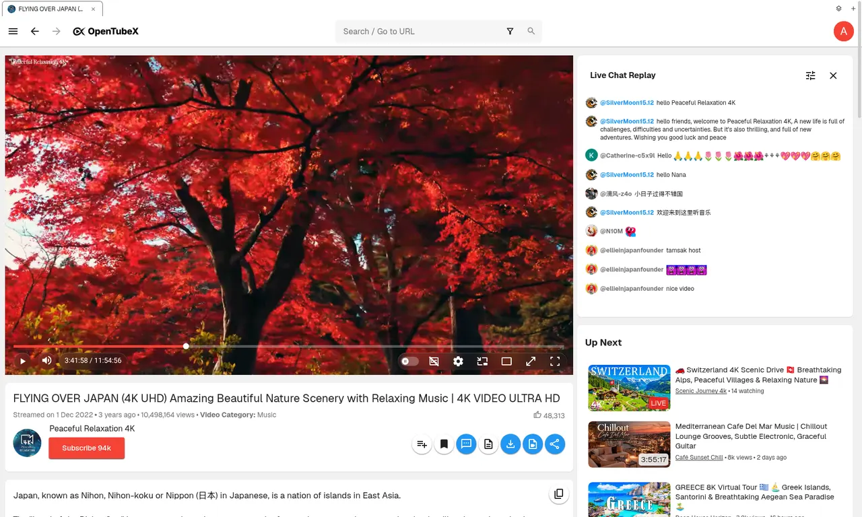Play the video

coord(22,361)
